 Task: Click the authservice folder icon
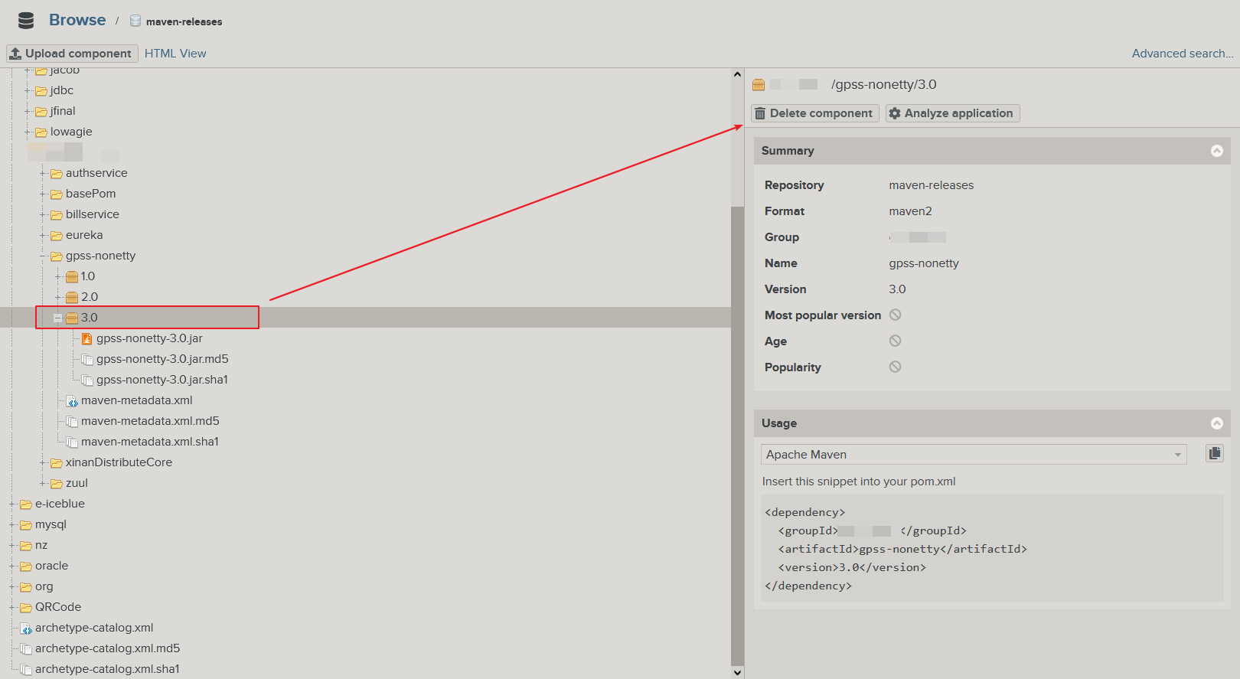pos(57,174)
